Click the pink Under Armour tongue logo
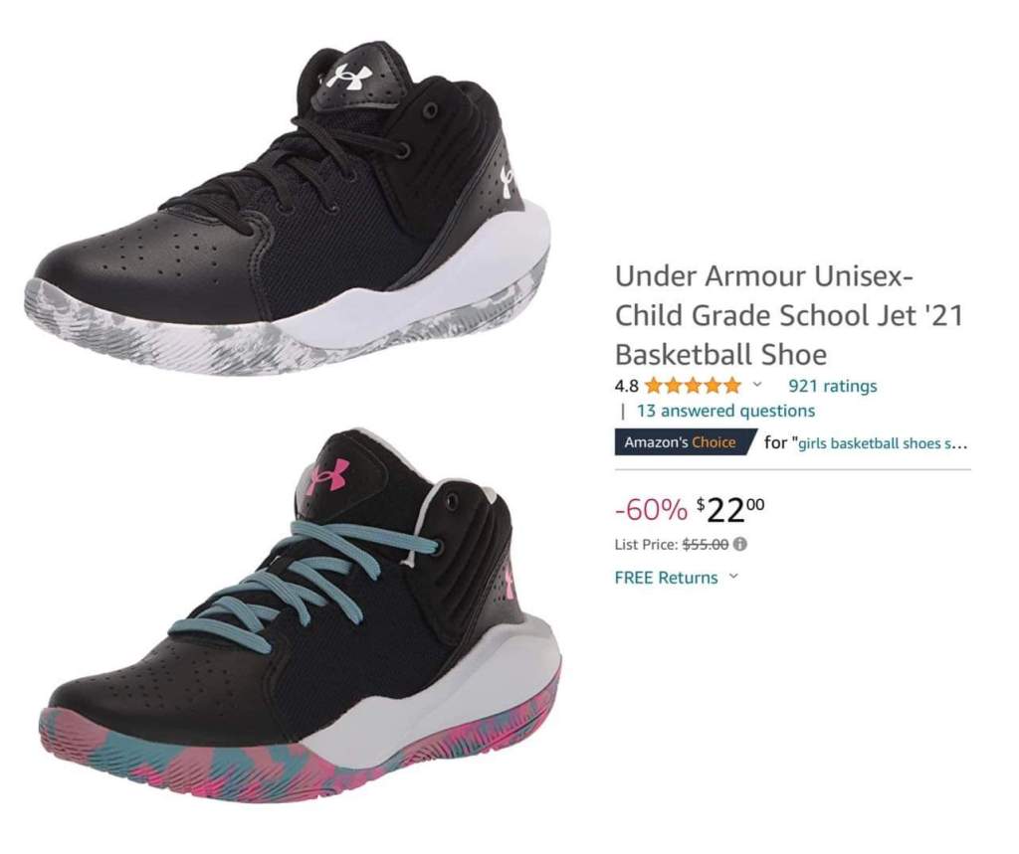 (328, 475)
